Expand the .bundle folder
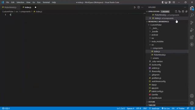 (150, 31)
